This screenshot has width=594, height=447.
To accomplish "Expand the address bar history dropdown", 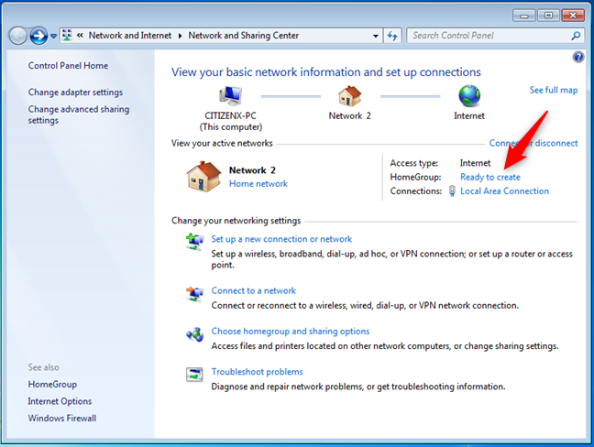I will (x=376, y=36).
